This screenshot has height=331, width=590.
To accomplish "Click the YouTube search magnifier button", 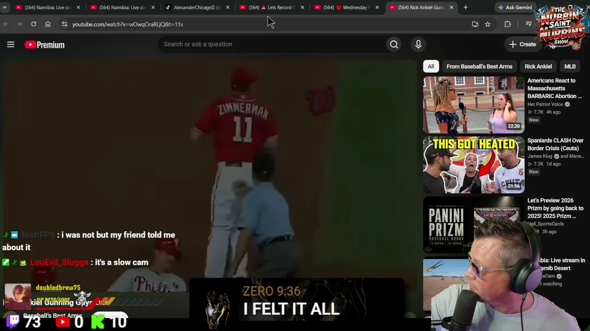I will tap(394, 44).
